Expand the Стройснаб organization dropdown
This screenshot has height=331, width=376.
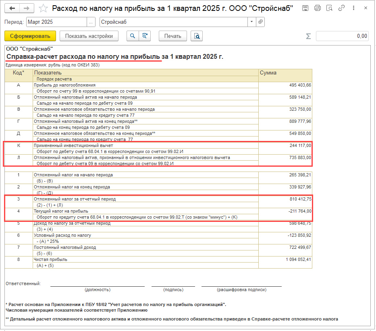[x=251, y=22]
